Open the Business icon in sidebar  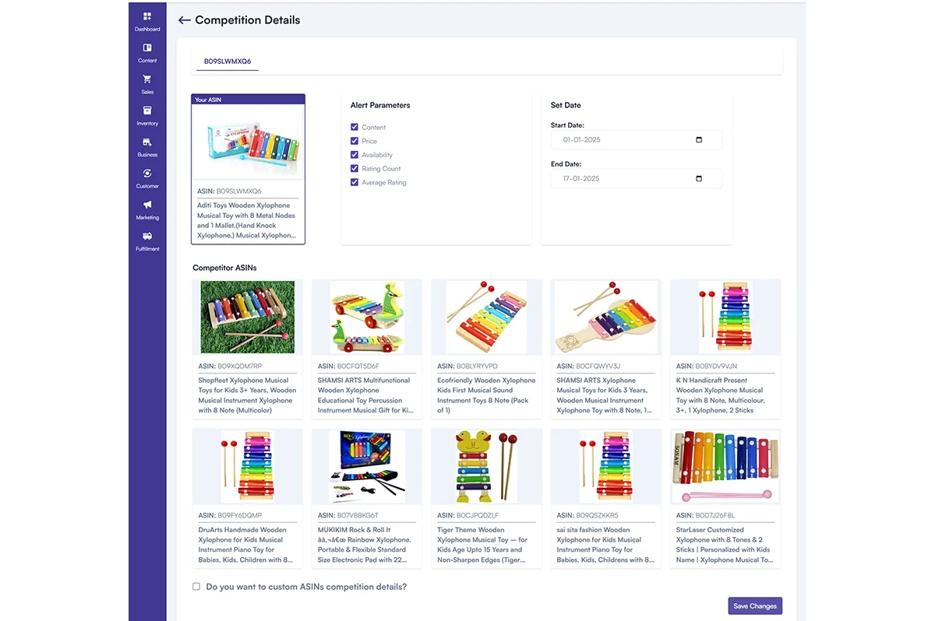147,142
